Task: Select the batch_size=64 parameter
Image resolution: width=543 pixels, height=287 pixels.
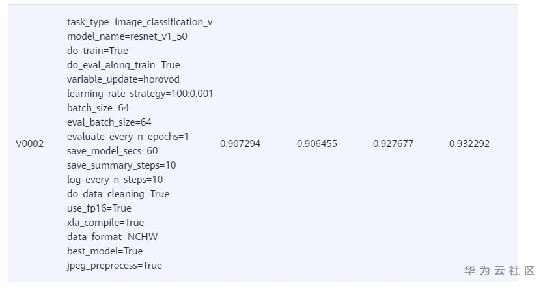Action: tap(98, 108)
